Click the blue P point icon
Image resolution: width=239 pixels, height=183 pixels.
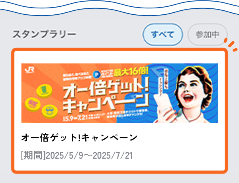96,75
